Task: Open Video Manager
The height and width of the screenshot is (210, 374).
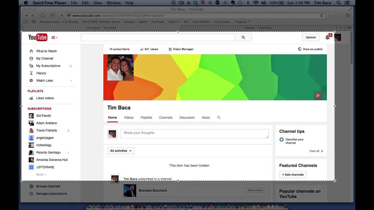Action: 181,49
